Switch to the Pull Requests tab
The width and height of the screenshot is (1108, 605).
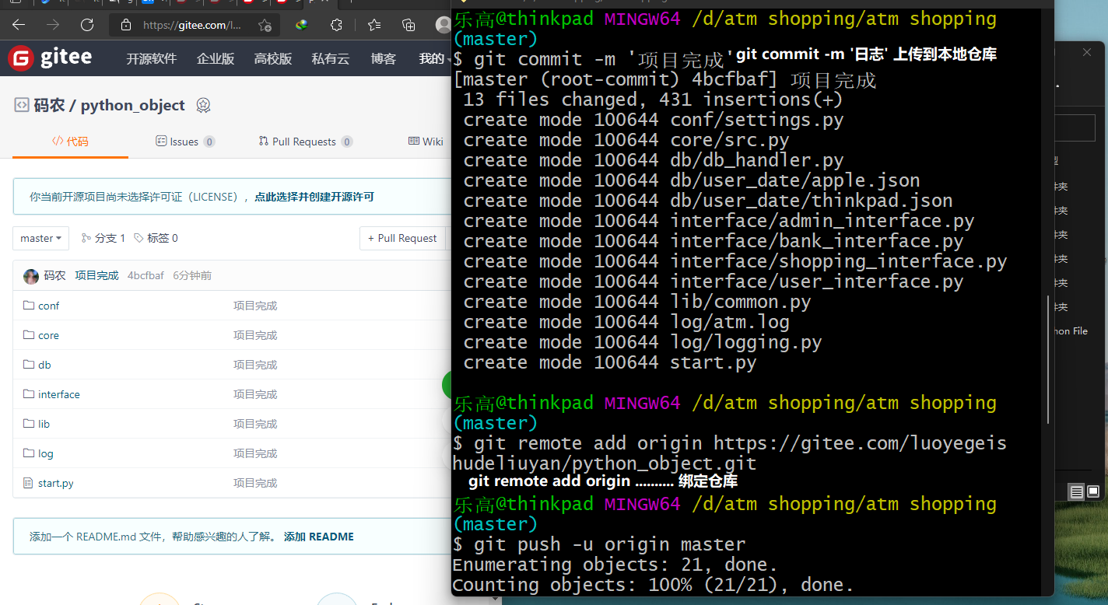point(306,142)
